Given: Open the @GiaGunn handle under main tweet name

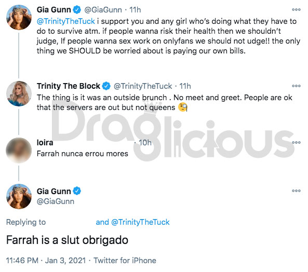Looking at the screenshot, I should click(56, 201).
